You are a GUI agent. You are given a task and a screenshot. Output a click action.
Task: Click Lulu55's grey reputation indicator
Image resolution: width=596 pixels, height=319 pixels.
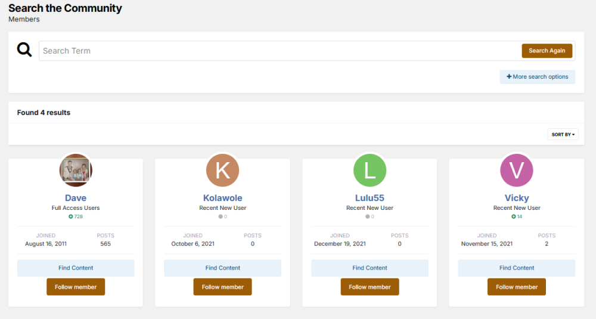tap(370, 216)
